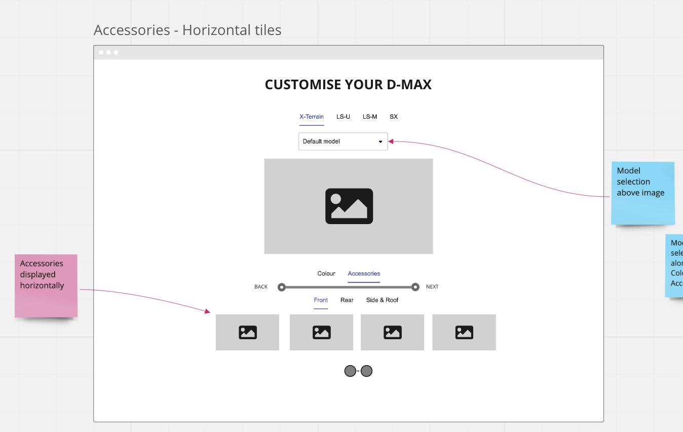The height and width of the screenshot is (432, 683).
Task: Select the second accessory tile from left
Action: pyautogui.click(x=321, y=332)
